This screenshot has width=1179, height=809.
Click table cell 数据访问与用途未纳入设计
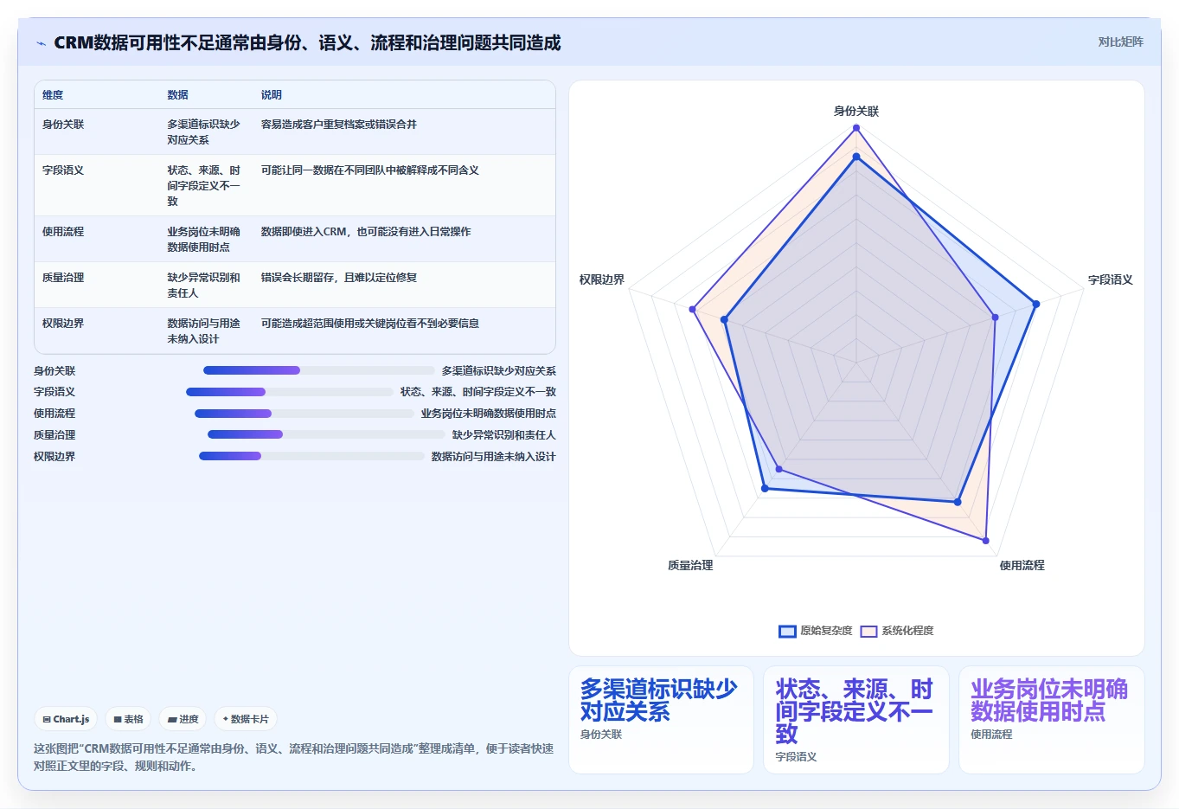203,331
